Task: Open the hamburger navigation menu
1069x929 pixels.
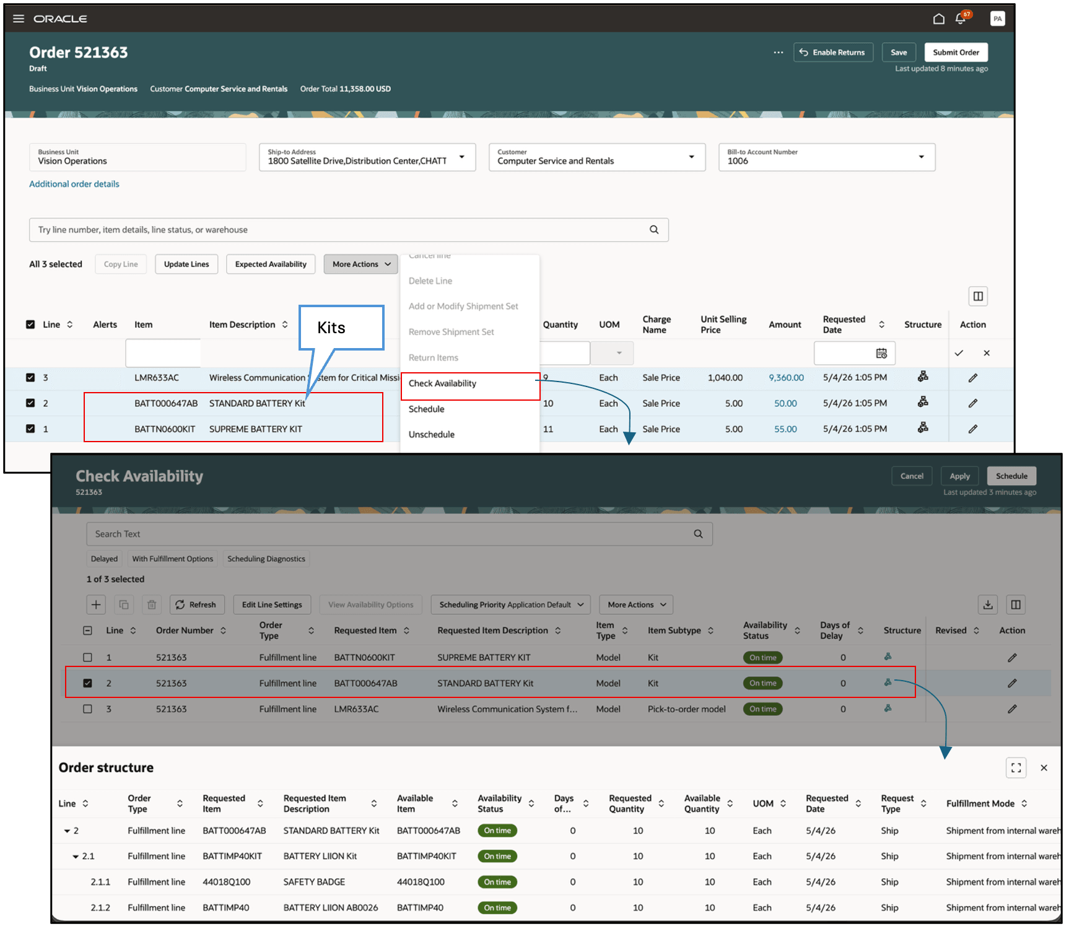Action: (19, 19)
